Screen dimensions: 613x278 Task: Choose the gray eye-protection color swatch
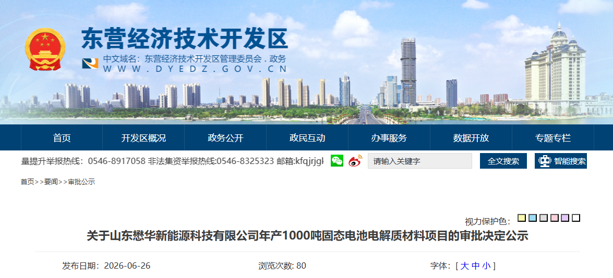click(x=544, y=218)
